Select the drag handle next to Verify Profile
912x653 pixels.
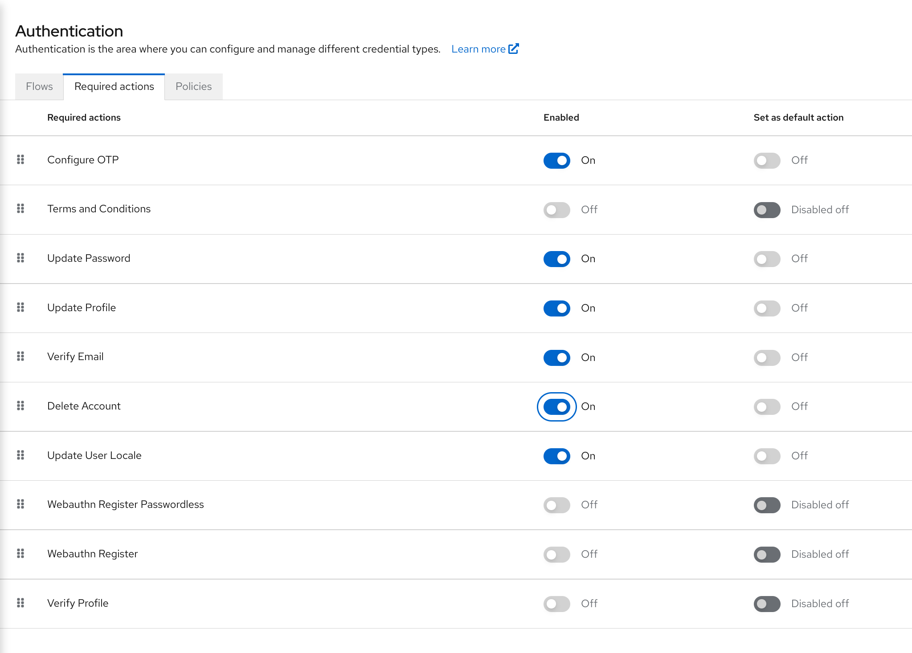tap(20, 603)
